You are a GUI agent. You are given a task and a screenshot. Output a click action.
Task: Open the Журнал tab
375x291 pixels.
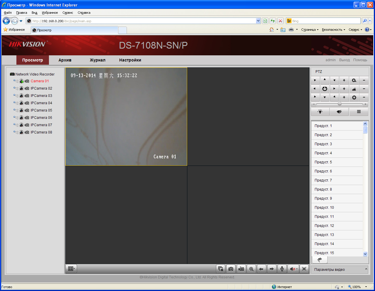tap(98, 60)
